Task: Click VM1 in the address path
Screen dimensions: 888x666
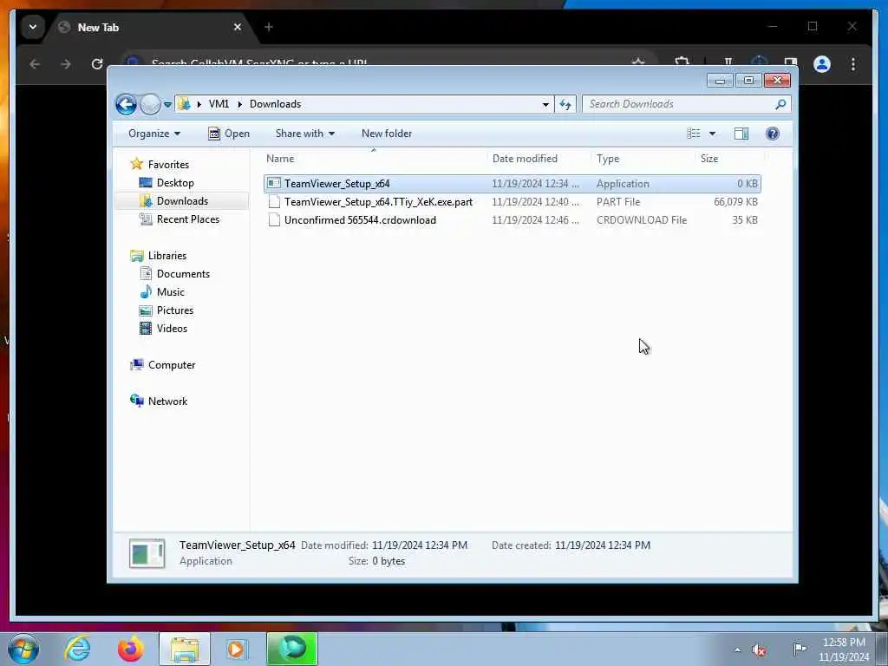Action: point(219,104)
